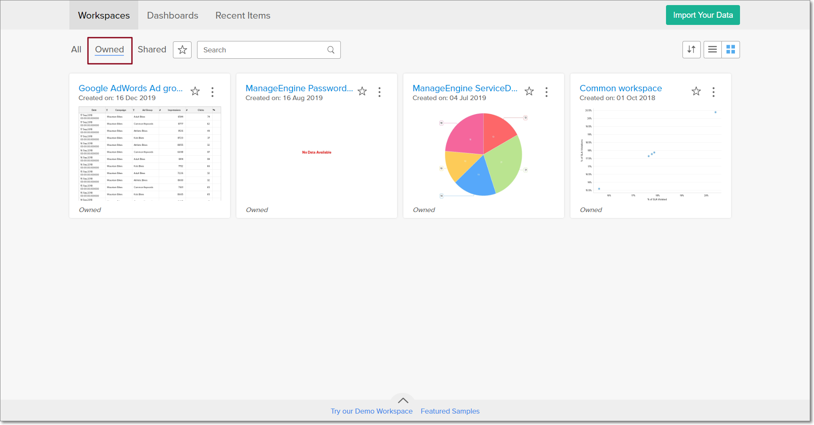Click the Import Your Data button

coord(703,15)
